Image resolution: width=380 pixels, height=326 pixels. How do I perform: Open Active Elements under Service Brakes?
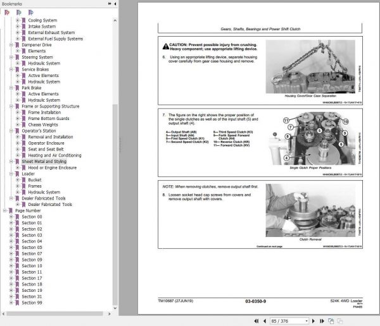click(43, 75)
